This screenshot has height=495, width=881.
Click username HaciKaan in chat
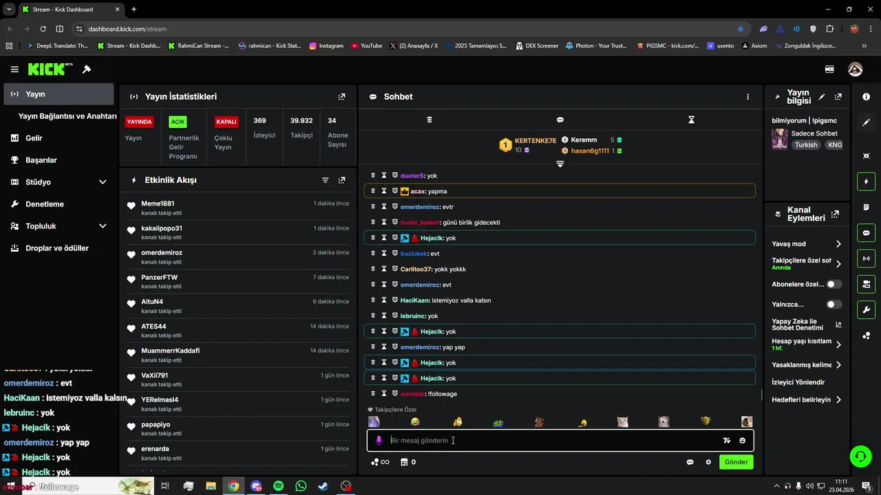click(x=415, y=300)
